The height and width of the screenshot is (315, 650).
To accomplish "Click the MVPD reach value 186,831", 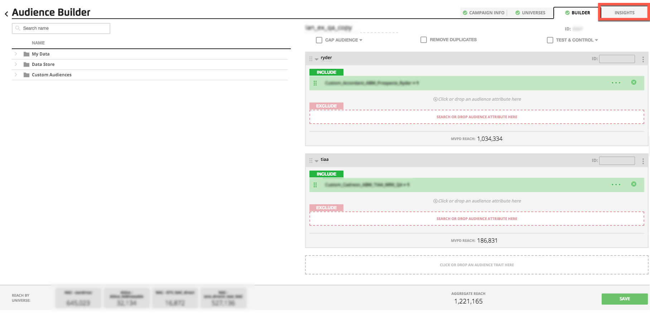I will pyautogui.click(x=487, y=240).
